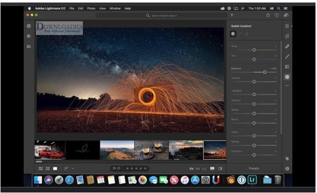317x193 pixels.
Task: Open the Window menu
Action: pyautogui.click(x=115, y=8)
